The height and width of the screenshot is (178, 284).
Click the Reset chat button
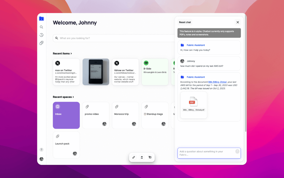click(x=185, y=22)
